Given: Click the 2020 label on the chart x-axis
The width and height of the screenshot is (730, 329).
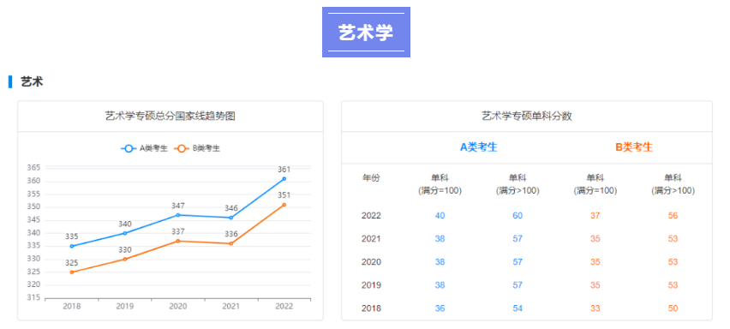Looking at the screenshot, I should point(178,306).
